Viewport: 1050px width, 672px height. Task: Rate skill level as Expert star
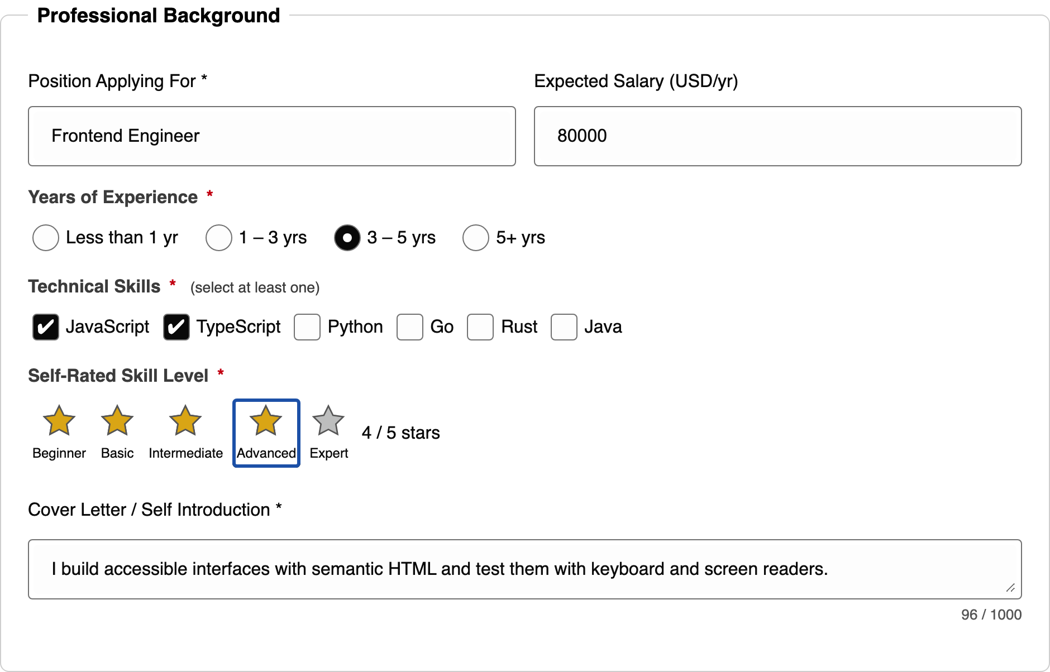click(328, 421)
